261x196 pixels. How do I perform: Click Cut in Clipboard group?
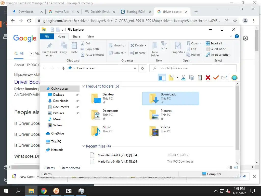pyautogui.click(x=86, y=43)
